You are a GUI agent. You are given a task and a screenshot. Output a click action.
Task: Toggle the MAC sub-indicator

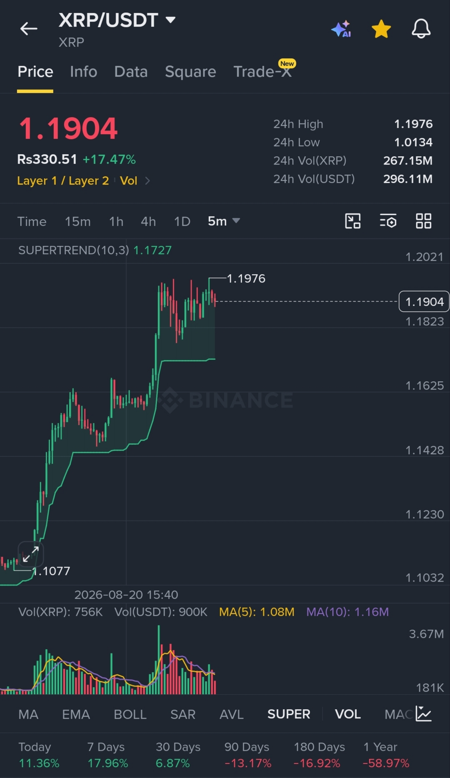pos(399,714)
